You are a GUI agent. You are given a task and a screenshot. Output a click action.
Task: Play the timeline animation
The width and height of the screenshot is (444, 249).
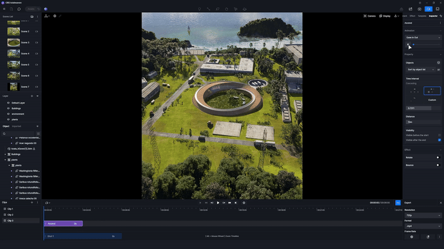218,203
